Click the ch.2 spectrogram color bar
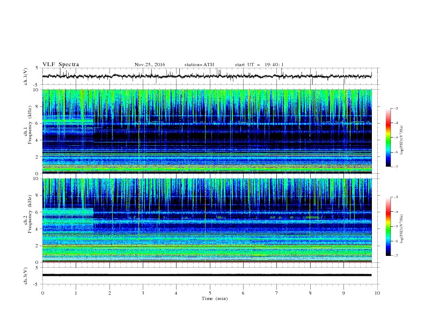Screen dimensions: 425x329 (x=388, y=226)
